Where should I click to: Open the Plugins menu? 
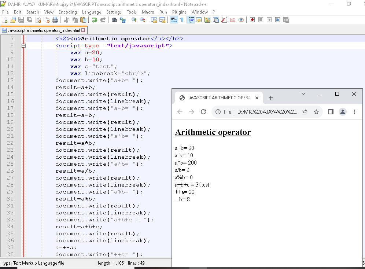point(179,12)
